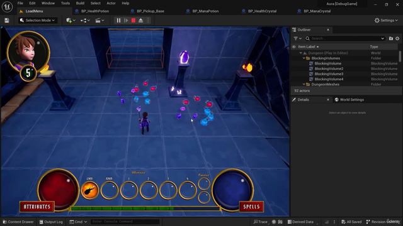Open the Trace status bar menu
403x226 pixels.
260,222
